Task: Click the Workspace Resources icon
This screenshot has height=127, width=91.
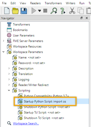Action: tap(9, 46)
